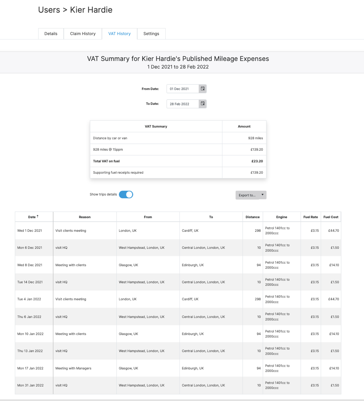Sort by the Distance column header
Image resolution: width=364 pixels, height=401 pixels.
(253, 217)
